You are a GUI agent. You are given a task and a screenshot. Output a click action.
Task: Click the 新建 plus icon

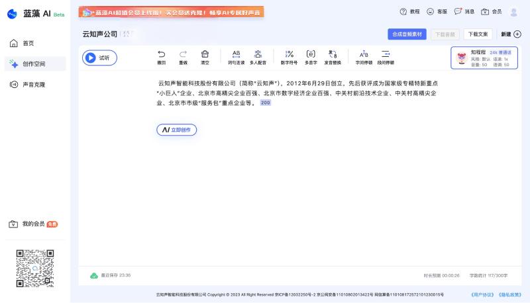pos(517,34)
